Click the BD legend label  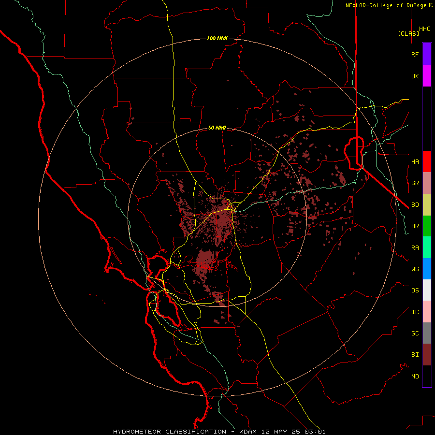click(415, 205)
